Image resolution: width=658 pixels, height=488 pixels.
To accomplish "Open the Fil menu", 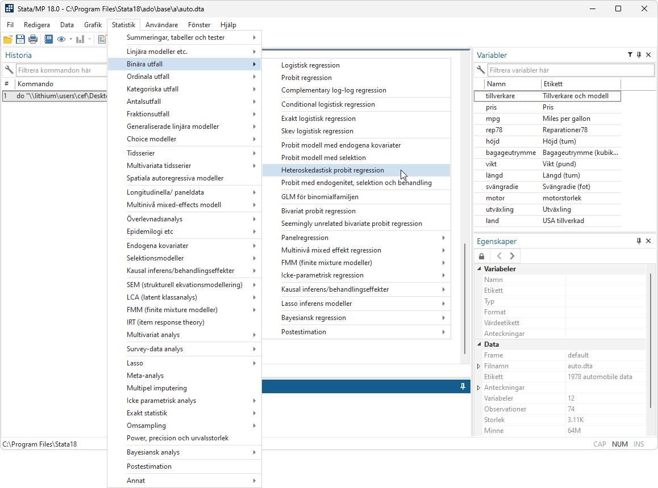I will (x=10, y=25).
